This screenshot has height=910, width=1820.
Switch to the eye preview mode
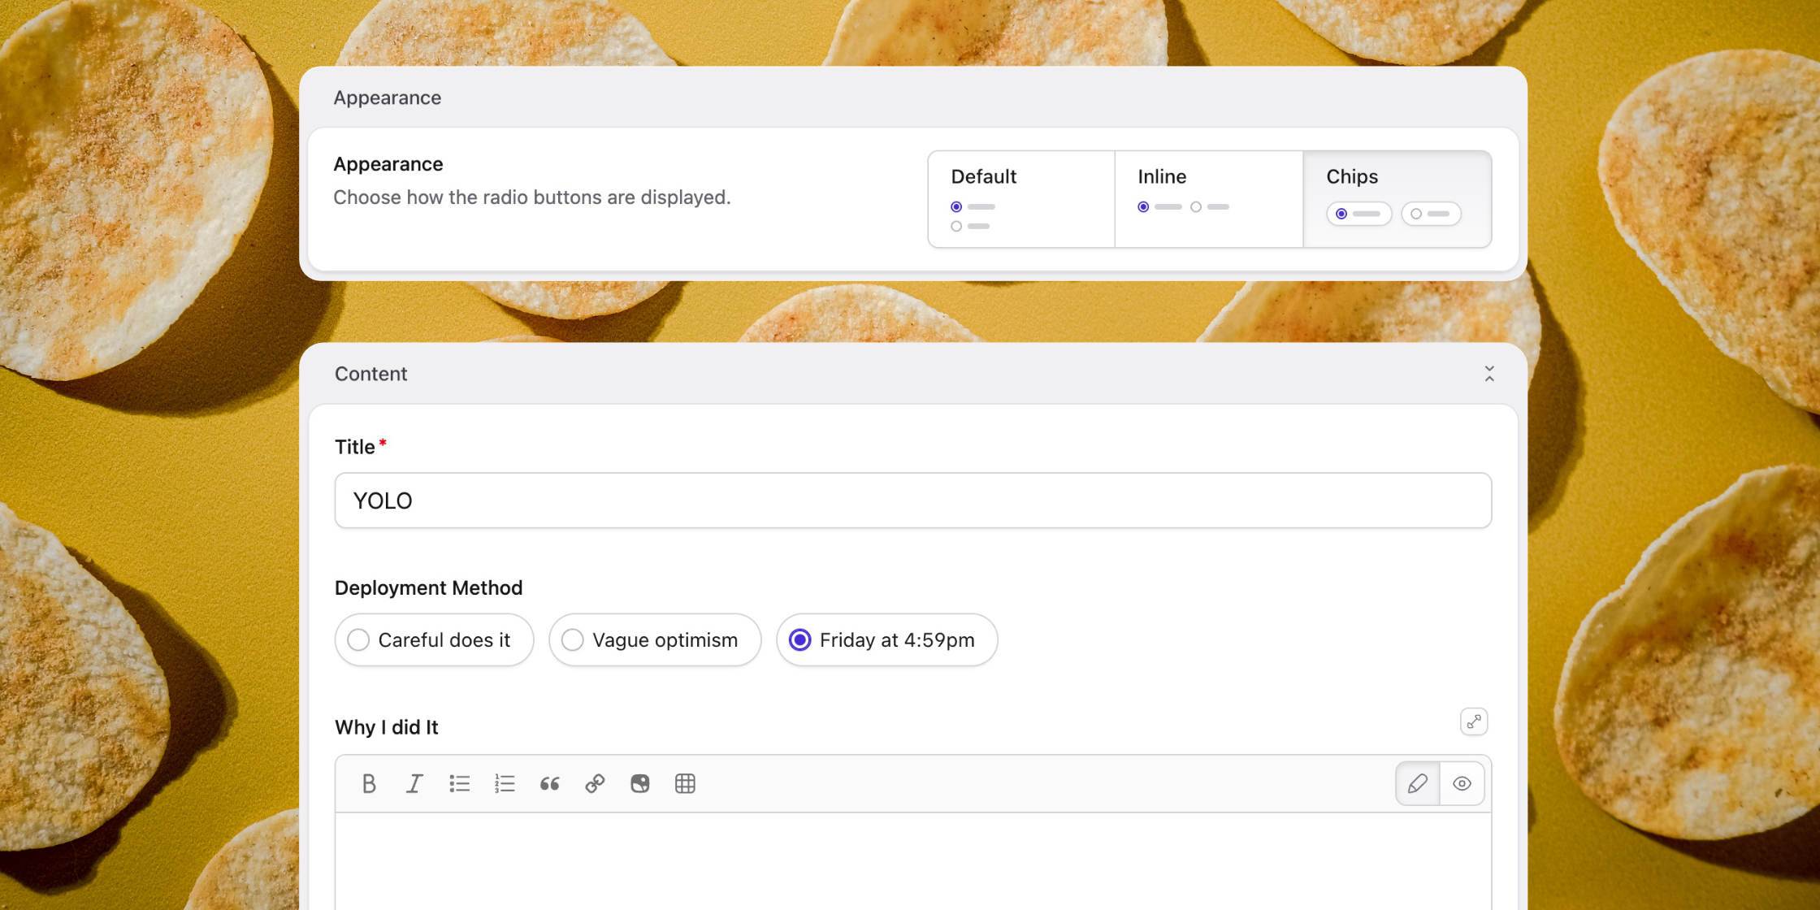[x=1462, y=783]
